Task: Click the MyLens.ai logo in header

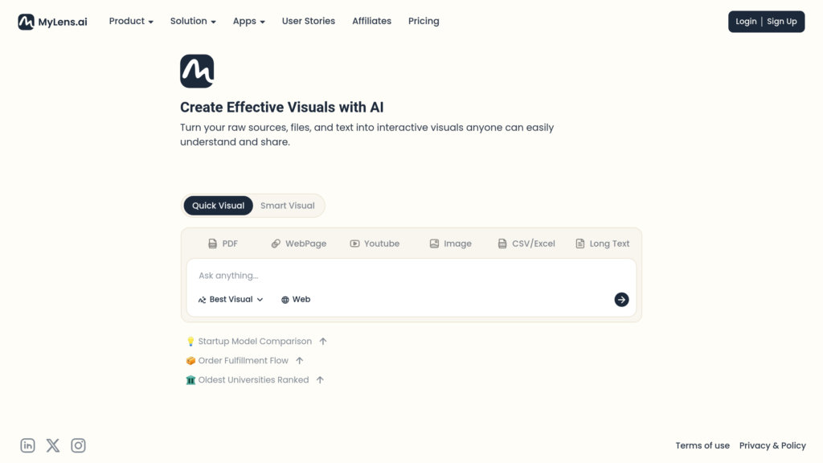Action: [52, 22]
